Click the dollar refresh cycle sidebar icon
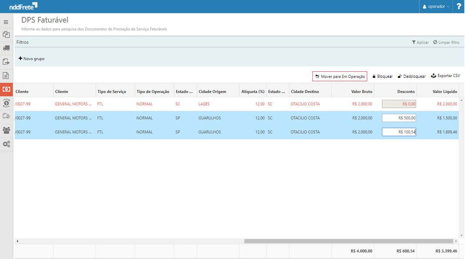The width and height of the screenshot is (465, 259). coord(6,103)
